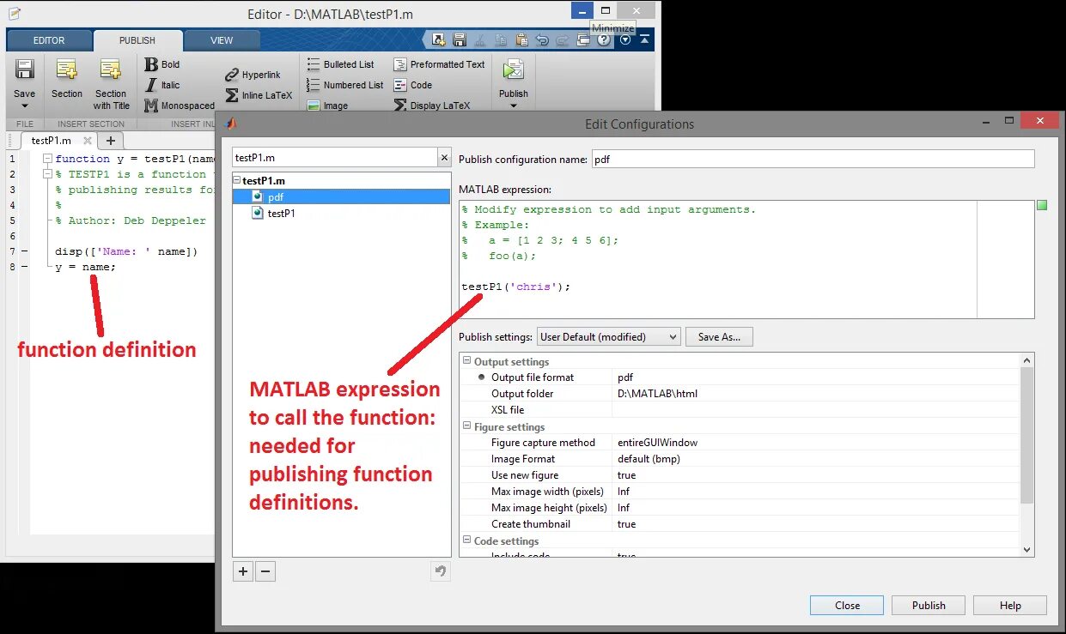Click the configuration search field showing testP1.m
The image size is (1066, 634).
[335, 158]
